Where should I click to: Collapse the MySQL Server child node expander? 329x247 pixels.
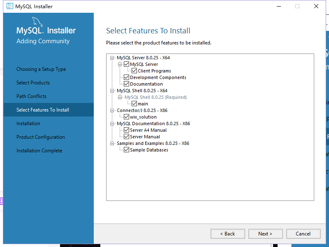pos(120,64)
